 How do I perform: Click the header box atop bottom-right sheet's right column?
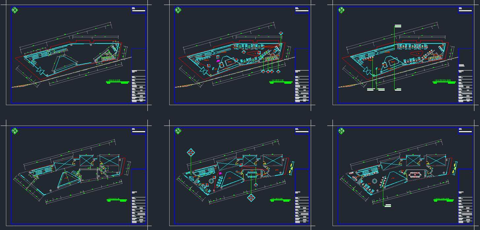(465, 131)
